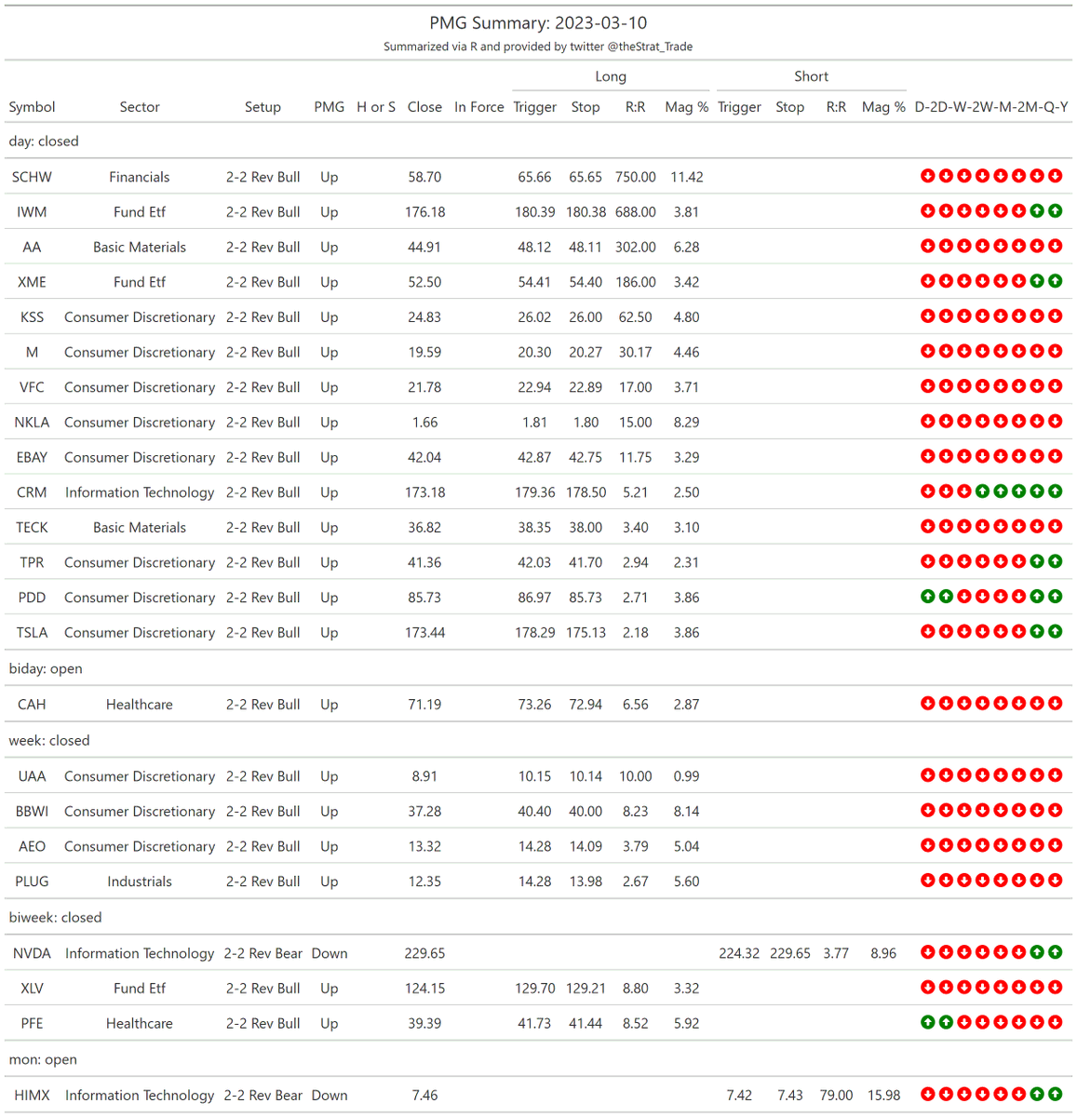This screenshot has height=1117, width=1077.
Task: Click the weekly red down arrow in PFE row
Action: (963, 1022)
